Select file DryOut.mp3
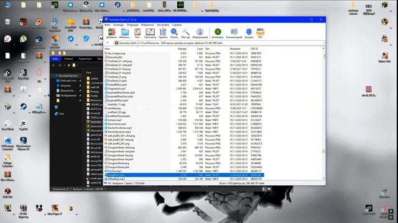This screenshot has height=223, width=398. pyautogui.click(x=114, y=171)
